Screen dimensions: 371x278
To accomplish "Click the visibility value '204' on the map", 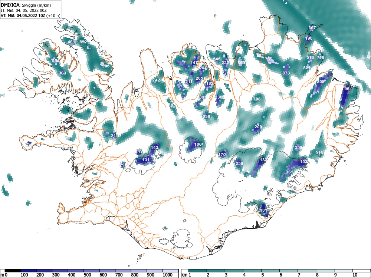I will pyautogui.click(x=203, y=68).
